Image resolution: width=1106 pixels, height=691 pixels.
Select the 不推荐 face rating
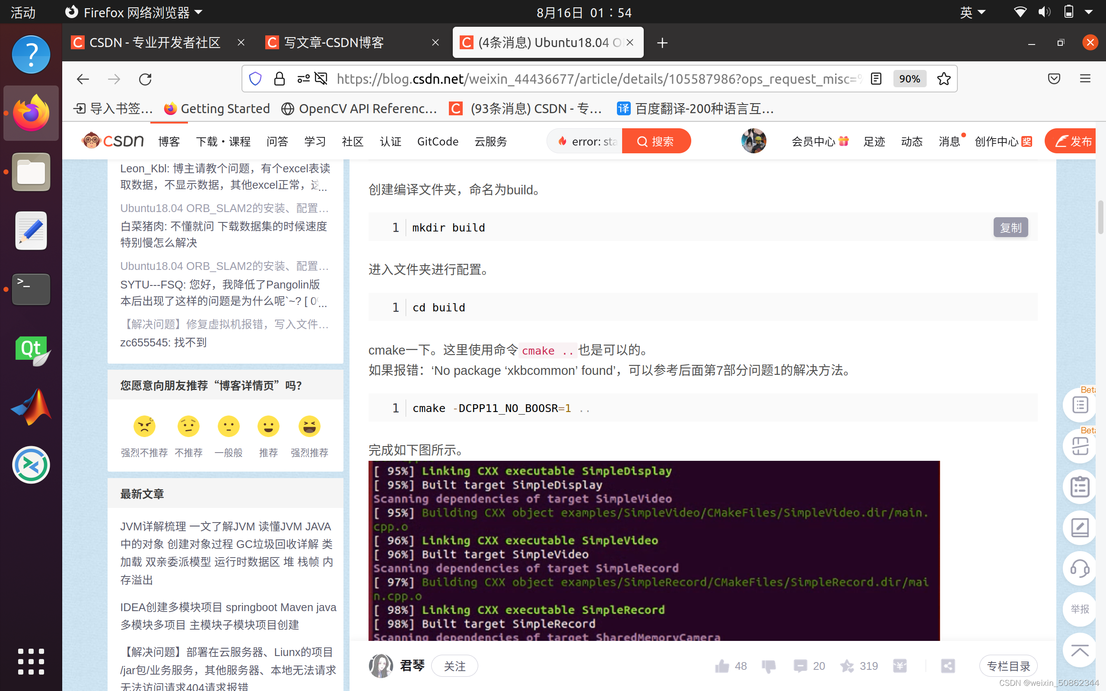pyautogui.click(x=188, y=426)
